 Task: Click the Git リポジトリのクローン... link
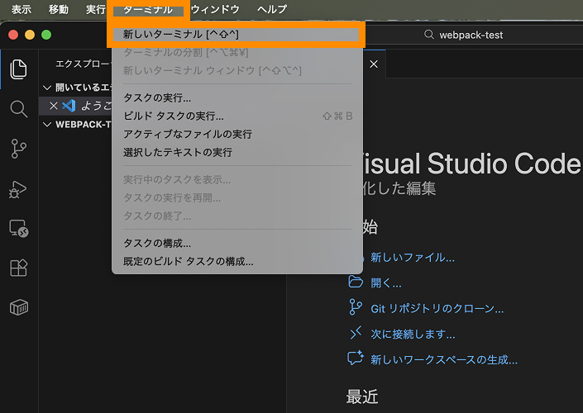click(x=437, y=309)
